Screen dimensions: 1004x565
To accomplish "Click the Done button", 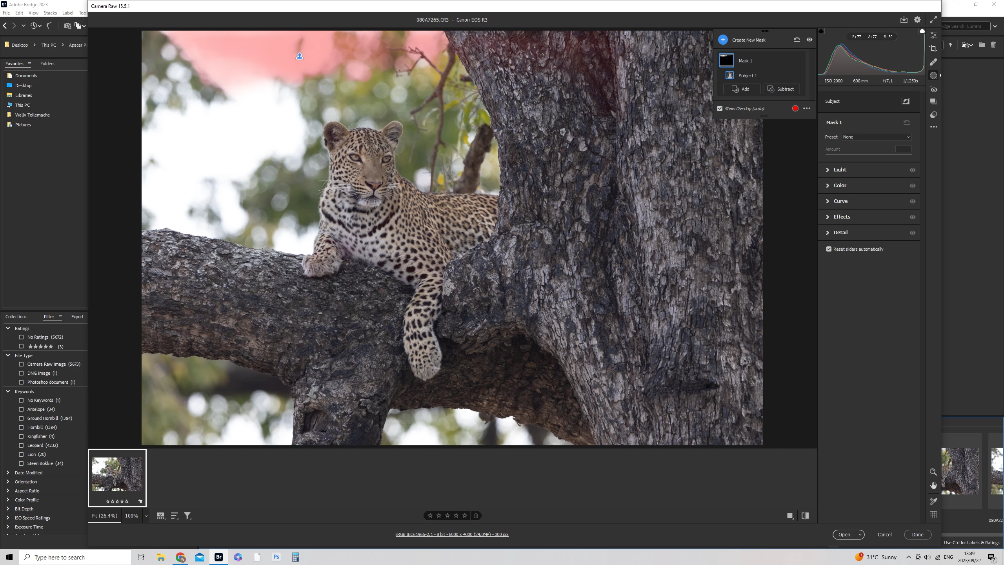I will tap(917, 534).
